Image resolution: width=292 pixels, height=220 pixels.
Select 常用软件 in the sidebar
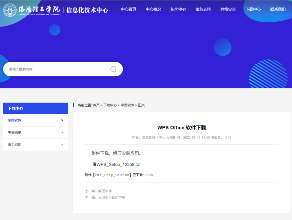[x=36, y=120]
